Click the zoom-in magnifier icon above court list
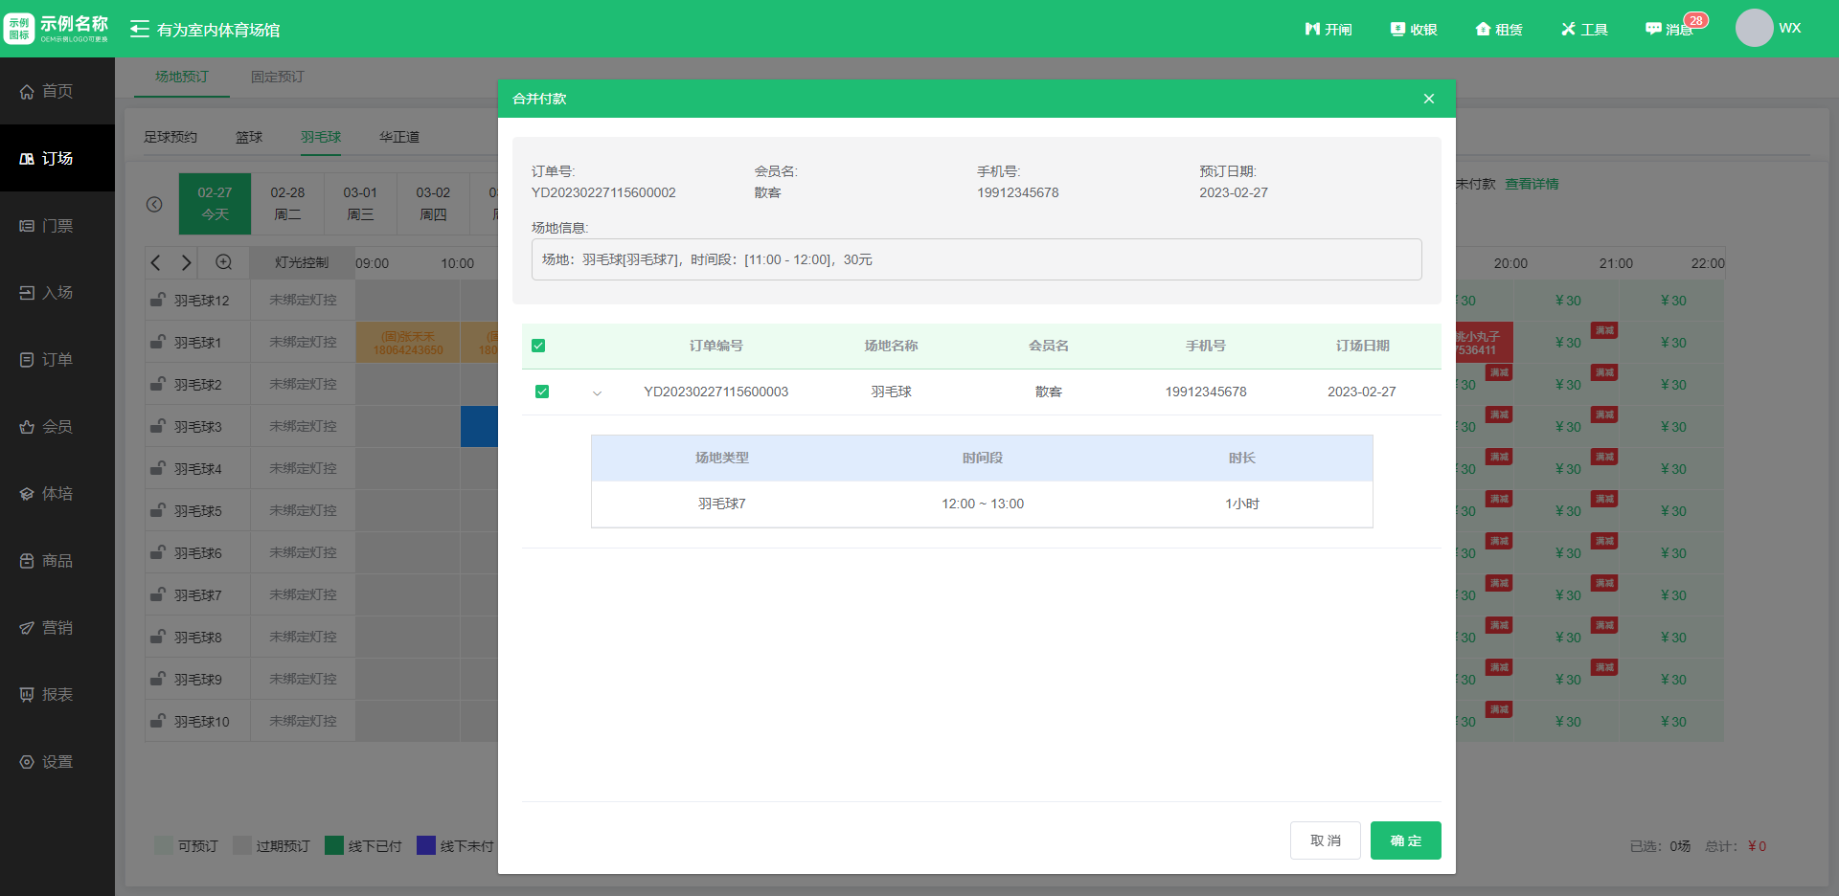Image resolution: width=1839 pixels, height=896 pixels. pyautogui.click(x=223, y=262)
